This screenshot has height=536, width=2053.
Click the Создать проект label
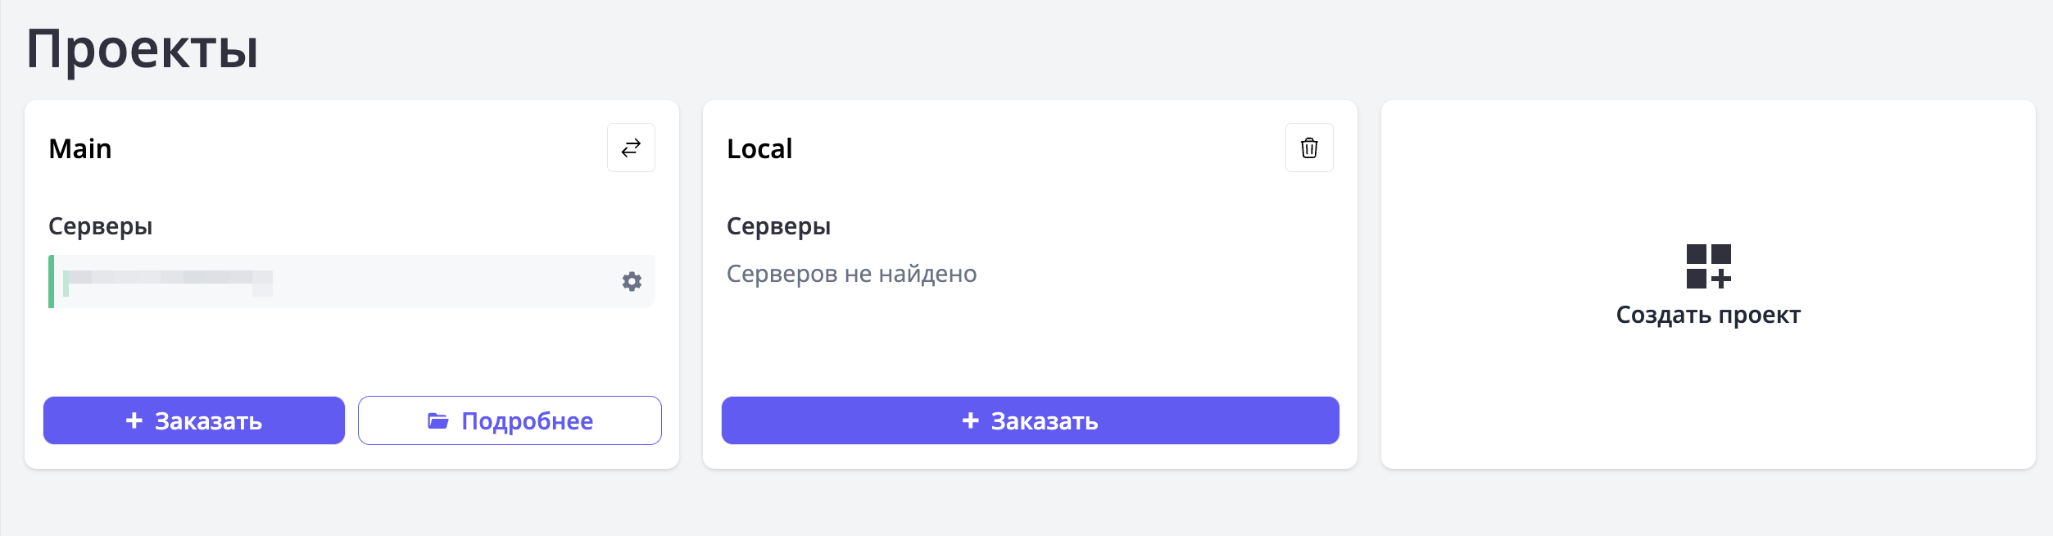(x=1708, y=315)
